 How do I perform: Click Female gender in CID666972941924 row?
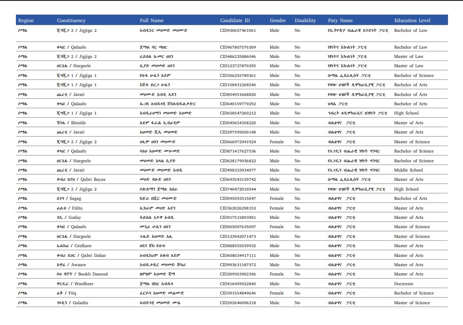[277, 141]
